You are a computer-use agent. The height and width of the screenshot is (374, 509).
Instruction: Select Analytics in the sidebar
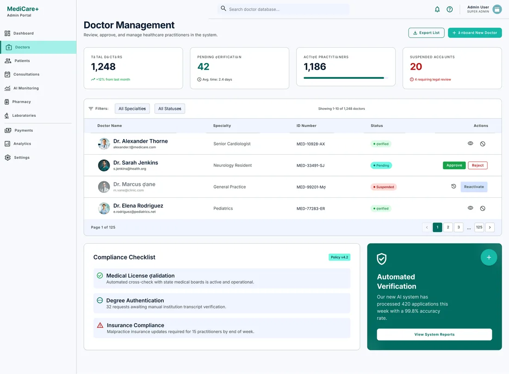click(x=38, y=144)
